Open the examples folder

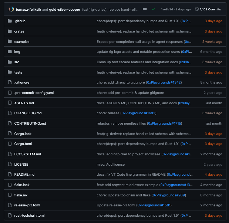[22, 42]
